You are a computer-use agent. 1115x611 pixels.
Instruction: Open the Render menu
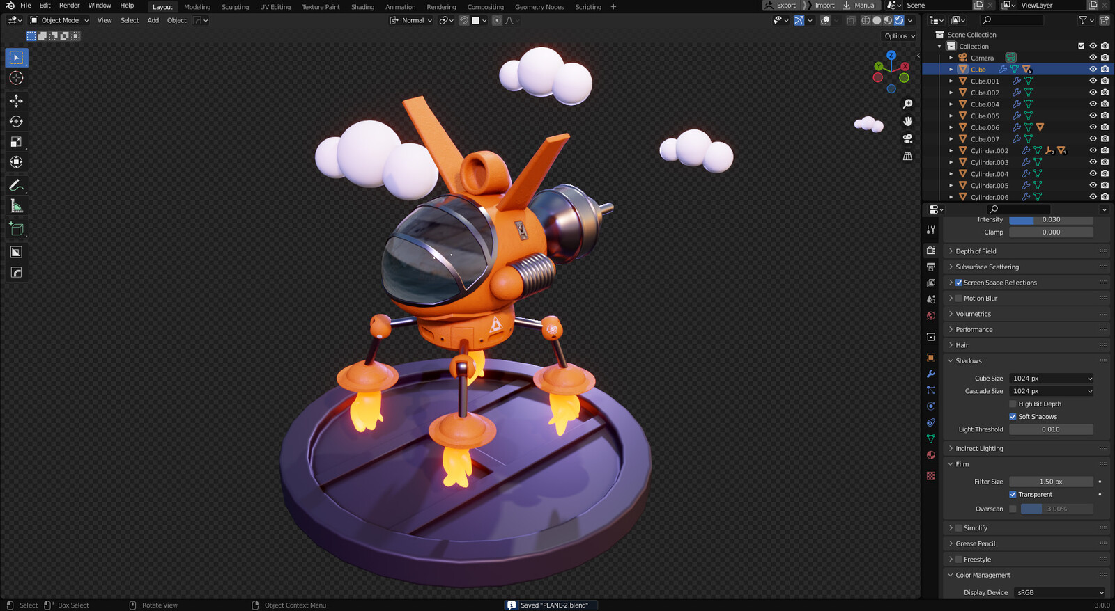(69, 6)
